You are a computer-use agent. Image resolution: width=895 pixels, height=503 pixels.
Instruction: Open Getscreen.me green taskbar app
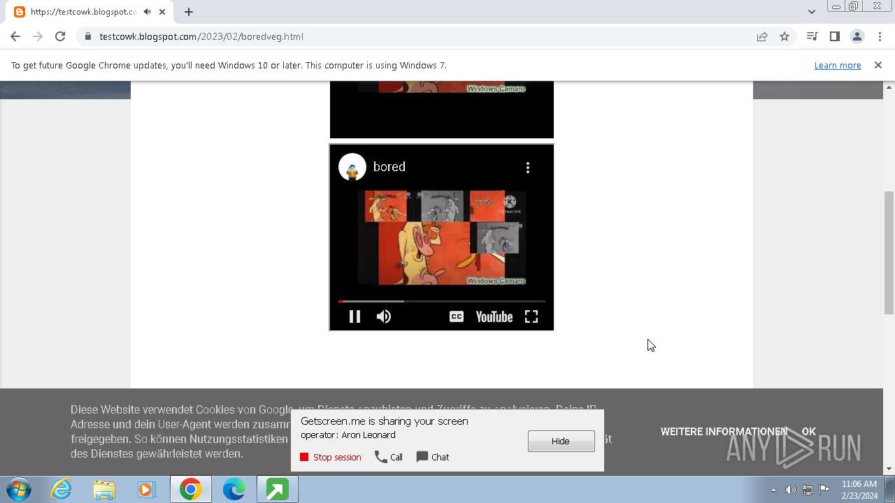point(277,490)
